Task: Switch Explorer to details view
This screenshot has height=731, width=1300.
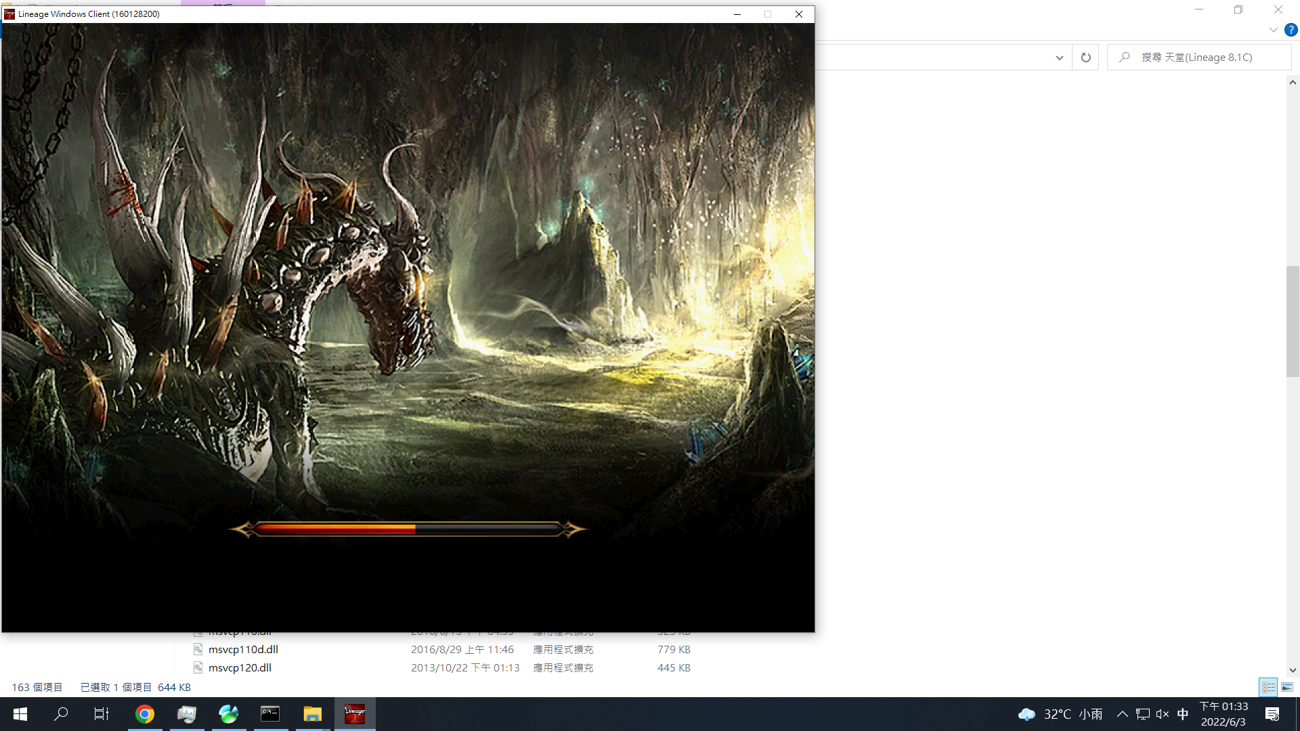Action: pyautogui.click(x=1269, y=687)
